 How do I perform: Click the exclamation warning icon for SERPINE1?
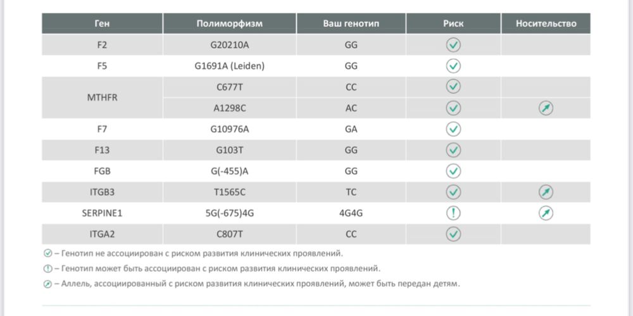point(453,213)
